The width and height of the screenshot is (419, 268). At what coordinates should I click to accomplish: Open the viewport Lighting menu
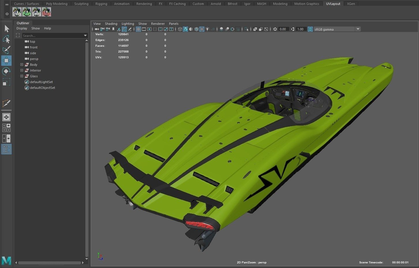128,24
